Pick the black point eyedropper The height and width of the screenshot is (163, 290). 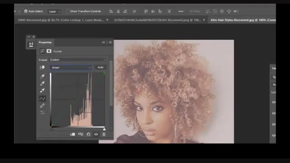[42, 77]
